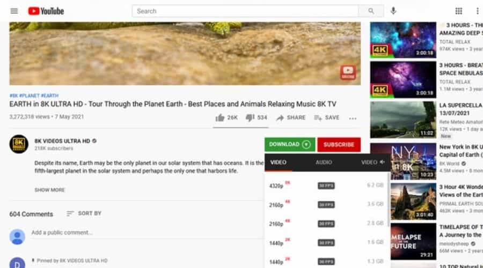
Task: Click the green Download button
Action: (290, 144)
